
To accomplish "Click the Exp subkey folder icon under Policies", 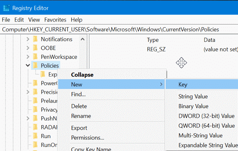I will coord(43,74).
